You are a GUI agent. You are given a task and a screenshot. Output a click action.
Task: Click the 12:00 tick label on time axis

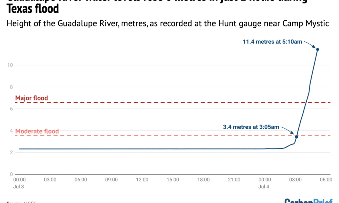[x=142, y=180]
